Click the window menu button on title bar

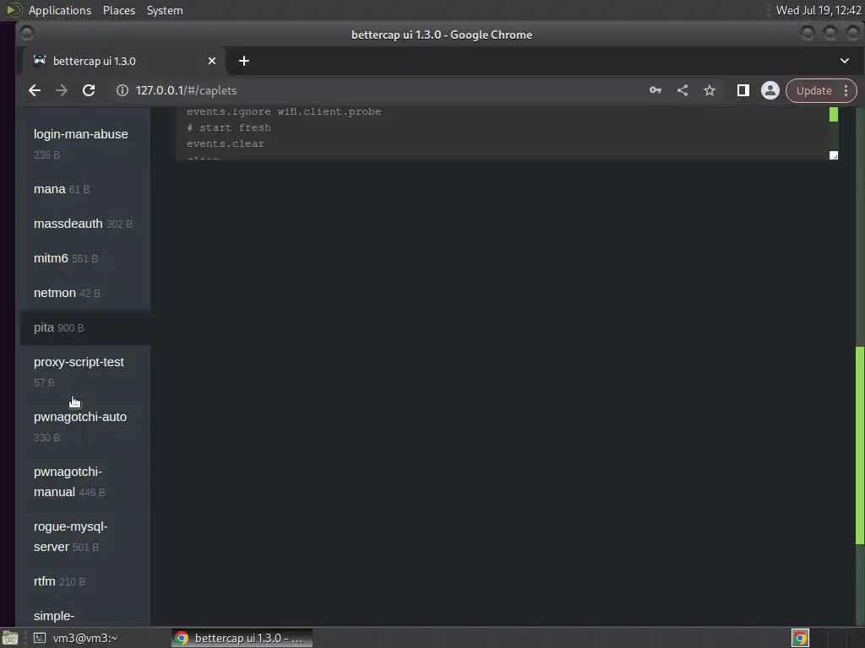tap(27, 34)
